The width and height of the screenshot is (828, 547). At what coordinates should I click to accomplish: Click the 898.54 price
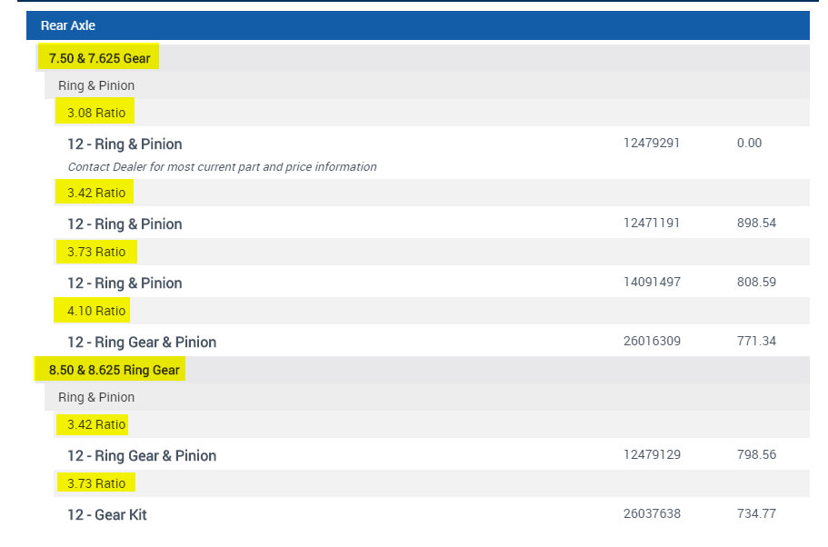[x=756, y=223]
